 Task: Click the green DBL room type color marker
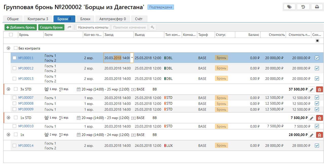tap(165, 58)
